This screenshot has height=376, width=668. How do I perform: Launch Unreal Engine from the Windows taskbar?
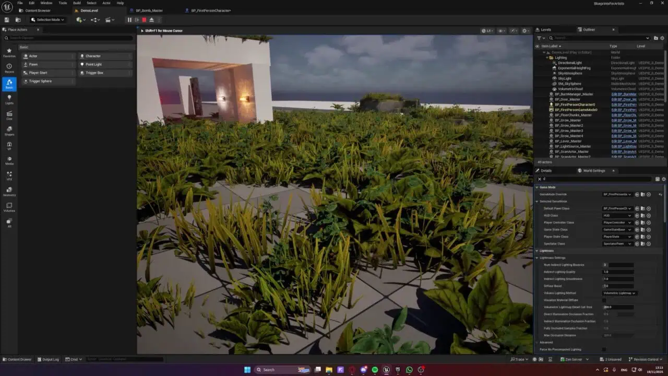pos(386,370)
